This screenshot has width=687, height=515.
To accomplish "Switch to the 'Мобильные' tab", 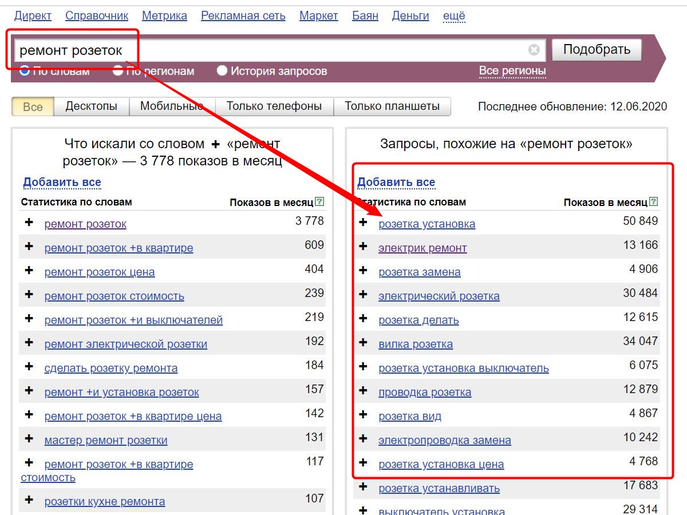I will tap(172, 106).
